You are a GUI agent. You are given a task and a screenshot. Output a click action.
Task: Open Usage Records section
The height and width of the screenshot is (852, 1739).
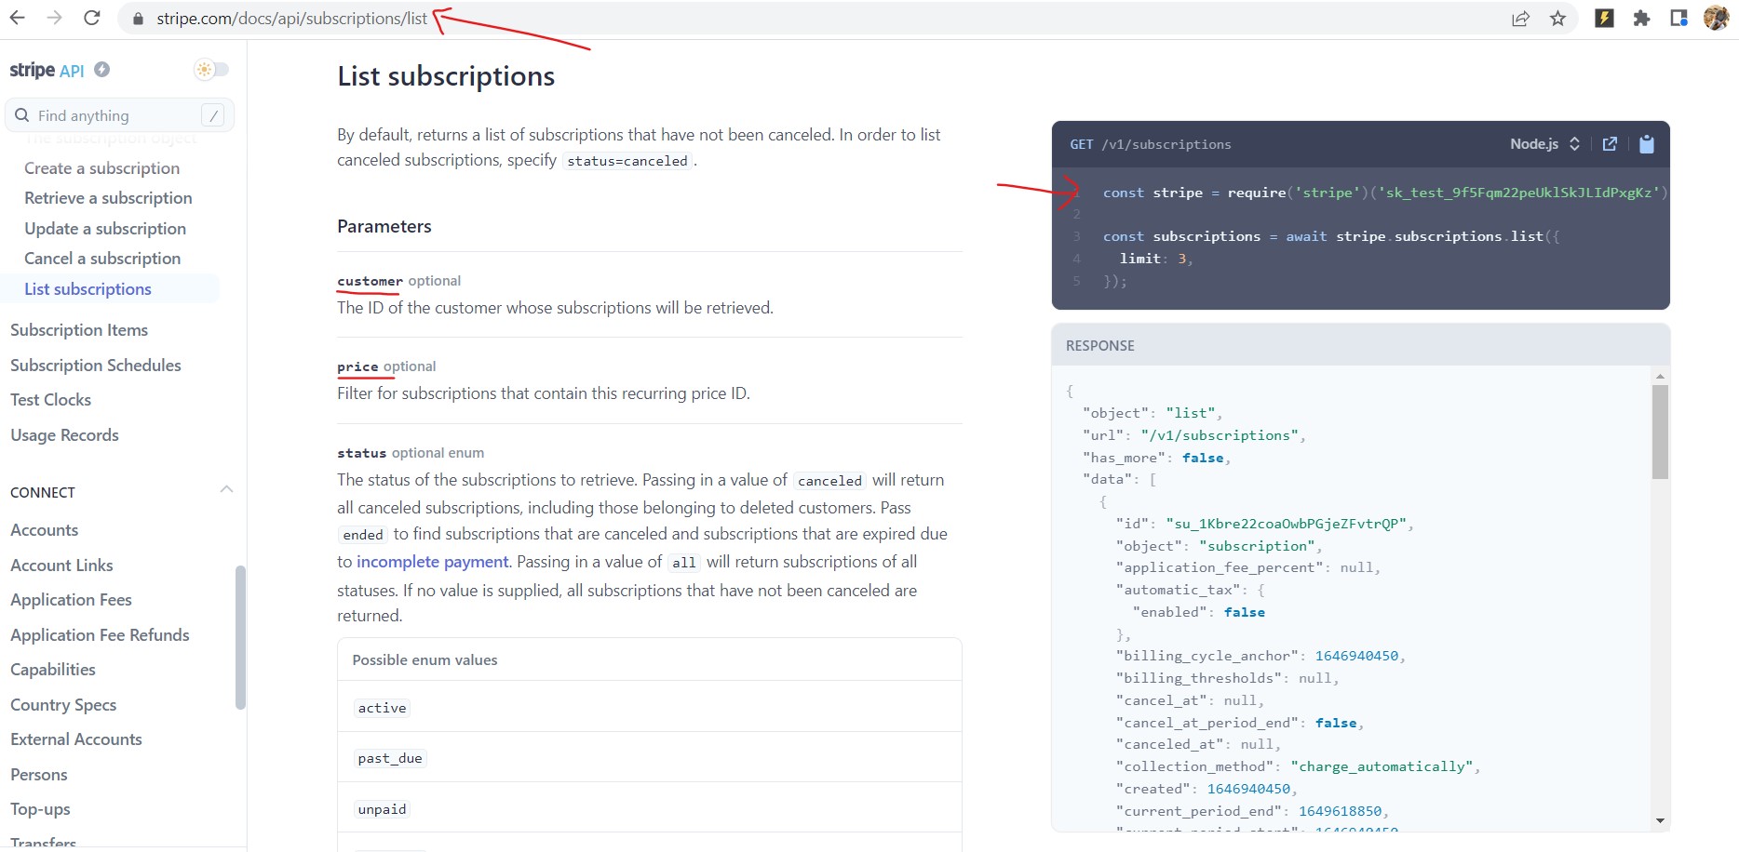coord(64,435)
